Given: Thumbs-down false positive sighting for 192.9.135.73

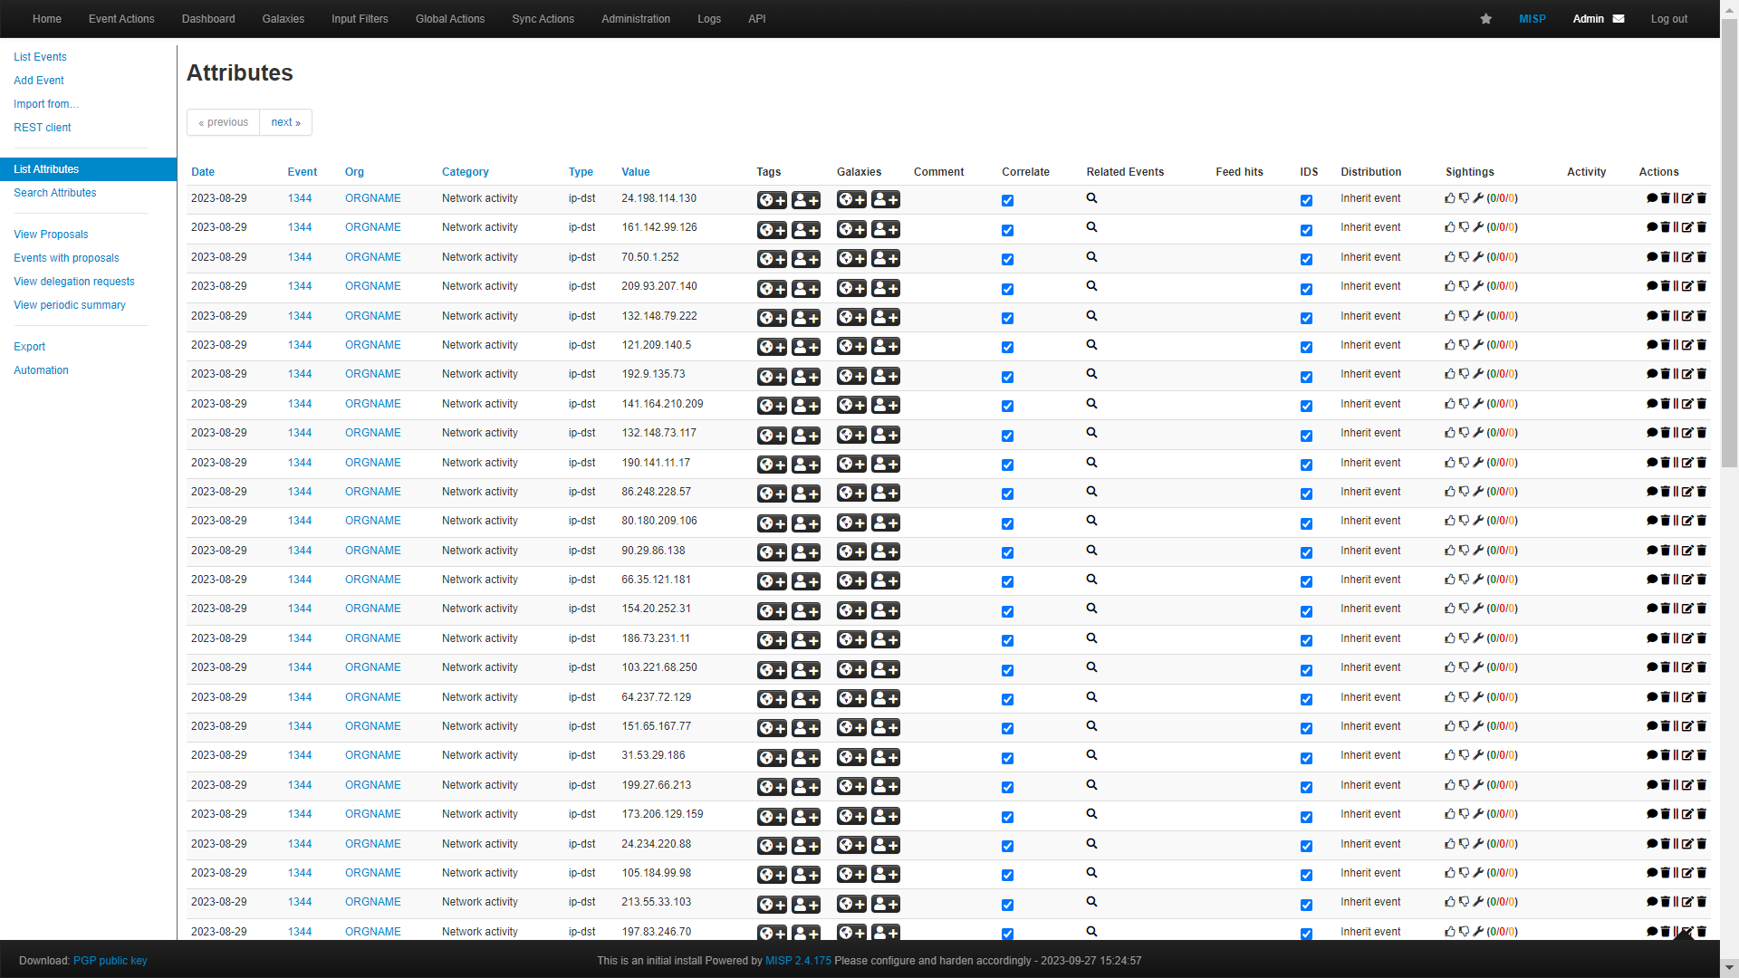Looking at the screenshot, I should pyautogui.click(x=1464, y=374).
